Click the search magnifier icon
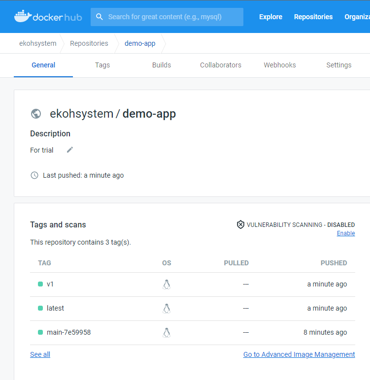 coord(99,17)
